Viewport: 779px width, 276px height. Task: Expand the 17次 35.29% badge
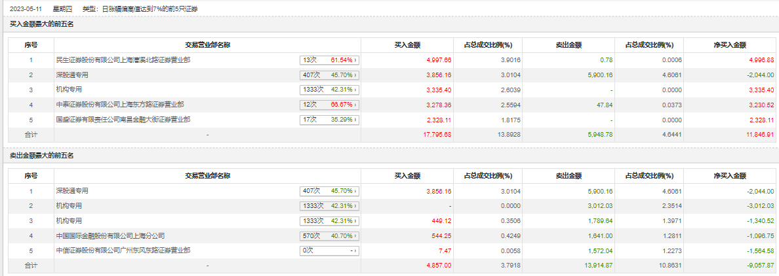[329, 120]
